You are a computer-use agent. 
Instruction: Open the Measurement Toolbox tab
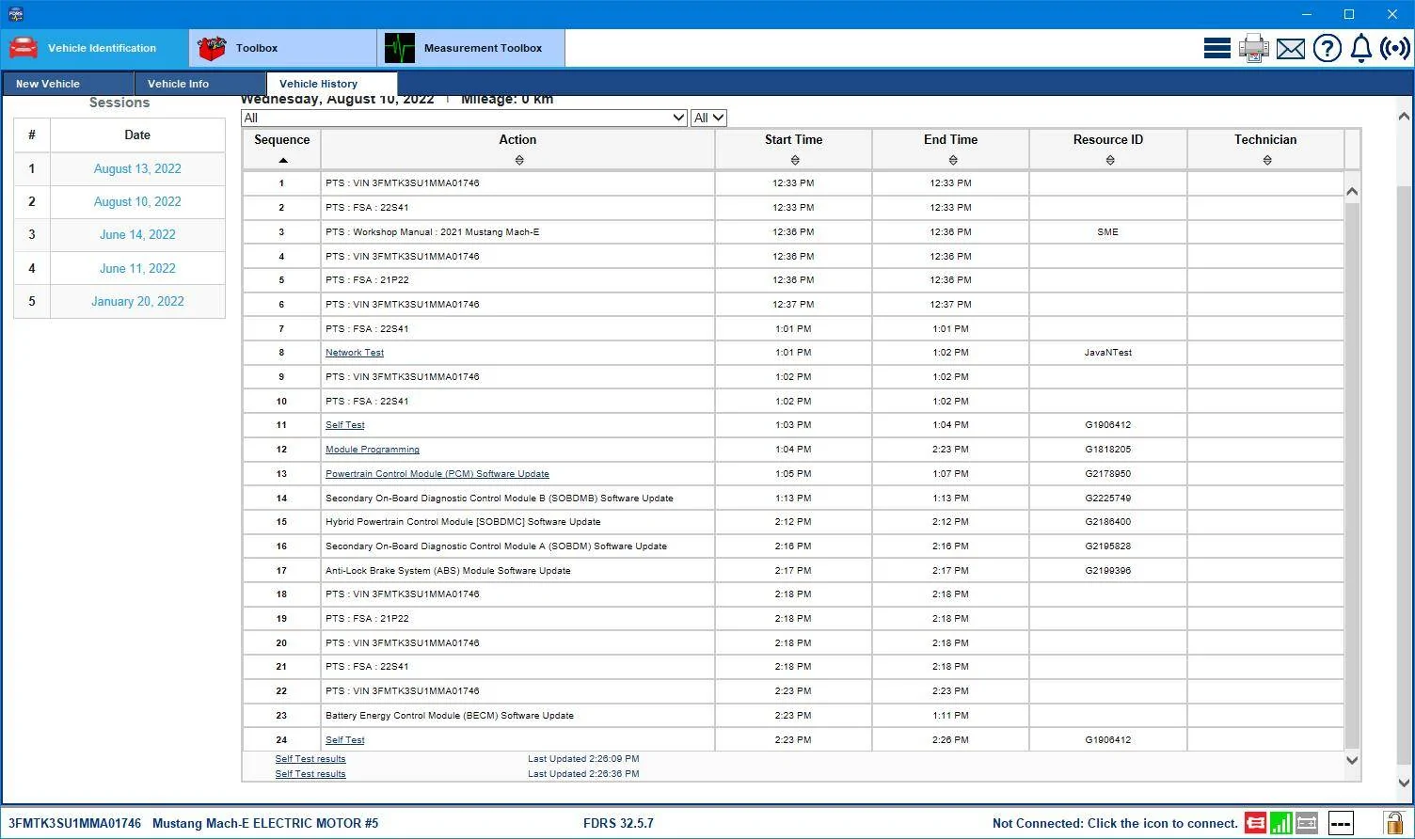click(x=471, y=48)
